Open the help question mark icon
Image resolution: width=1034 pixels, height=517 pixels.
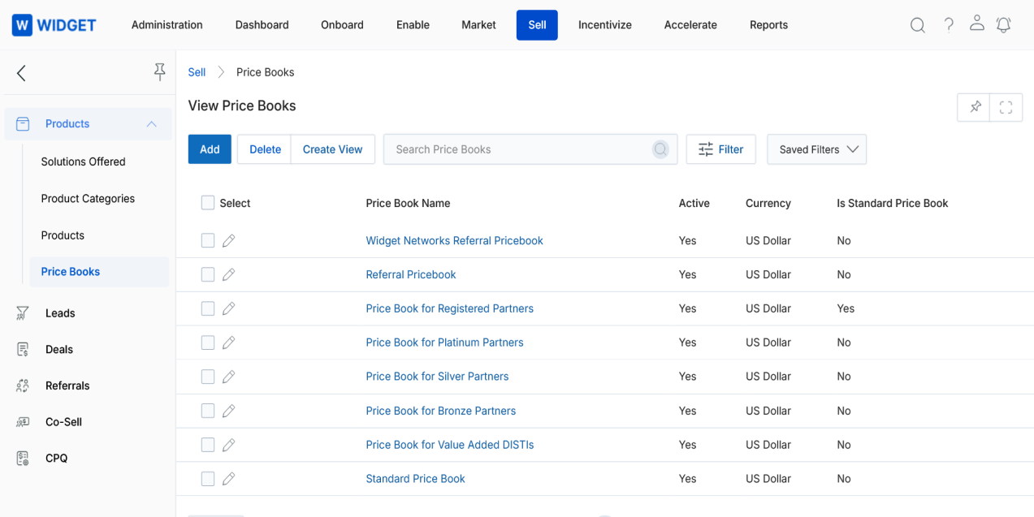pos(948,25)
